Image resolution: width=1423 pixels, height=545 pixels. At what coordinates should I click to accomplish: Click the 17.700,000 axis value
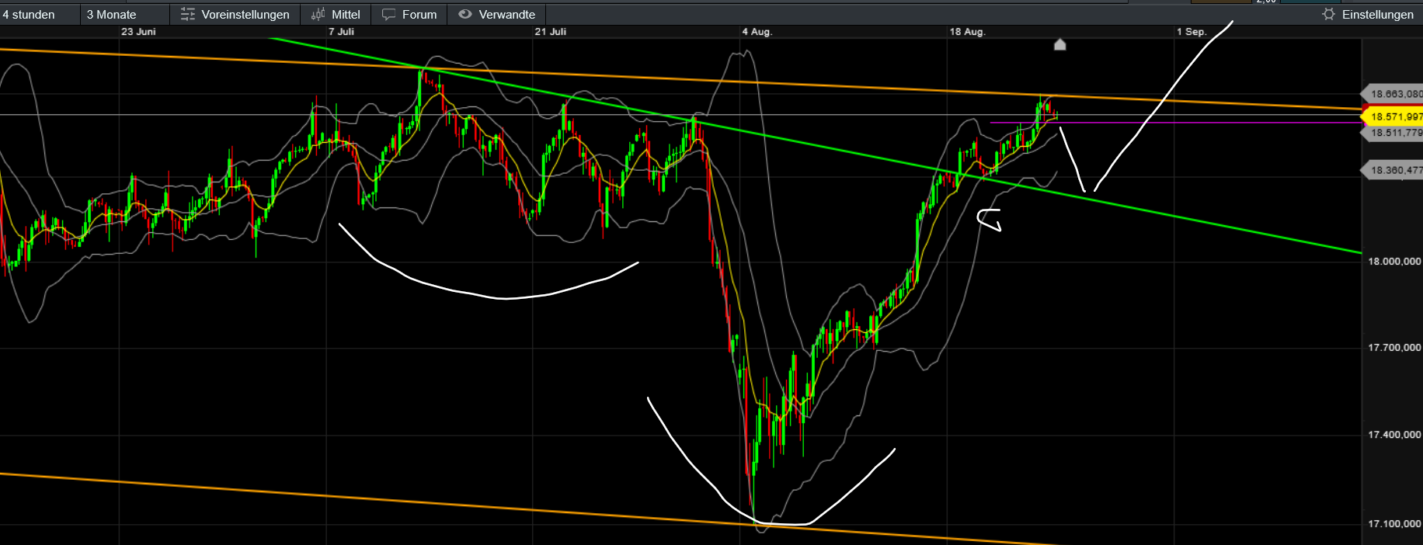click(x=1394, y=348)
